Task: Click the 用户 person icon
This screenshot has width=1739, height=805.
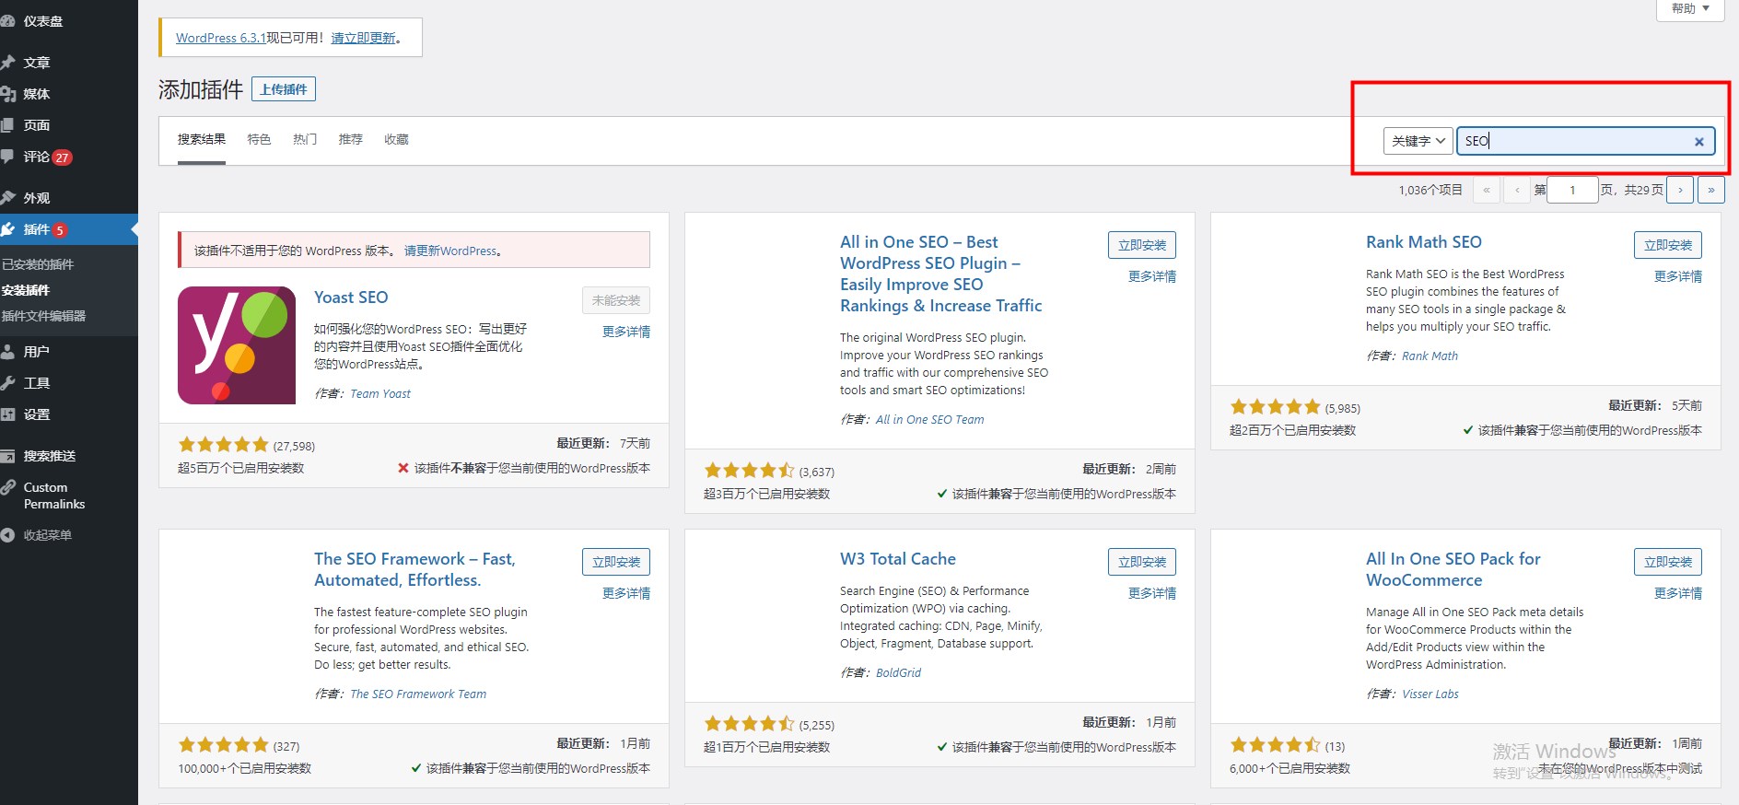Action: 7,352
